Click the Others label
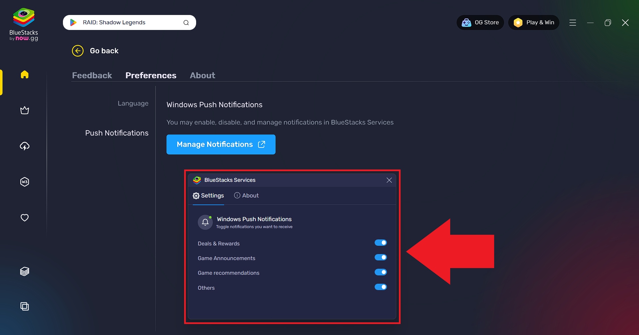Screen dimensions: 639x335 point(206,288)
